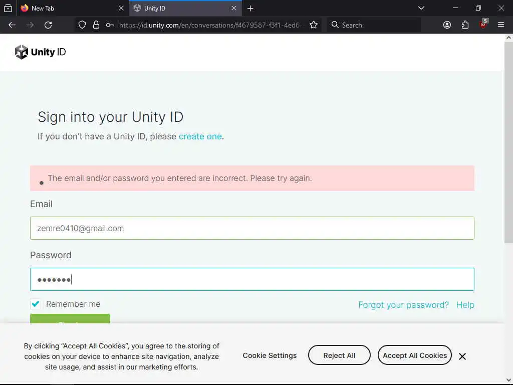
Task: Dismiss the cookie banner with X
Action: (x=462, y=356)
